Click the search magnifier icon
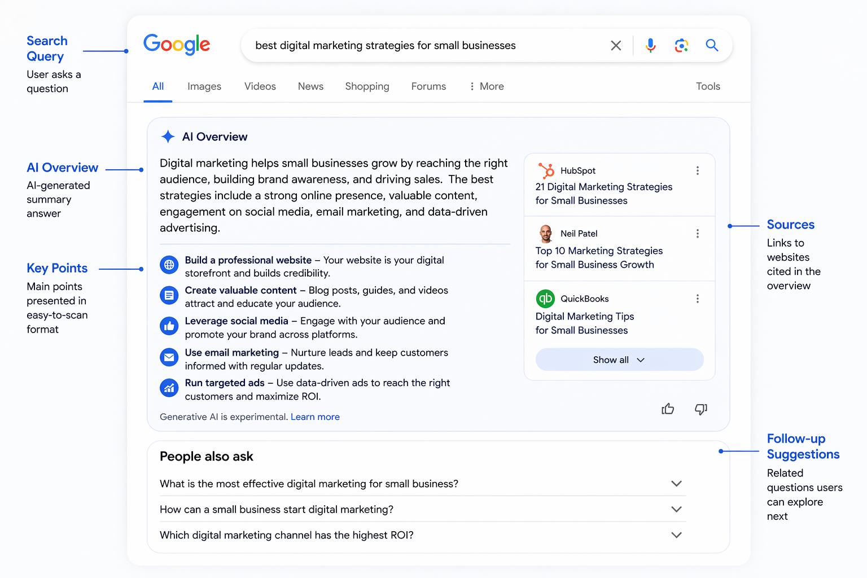Viewport: 867px width, 578px height. click(x=712, y=45)
